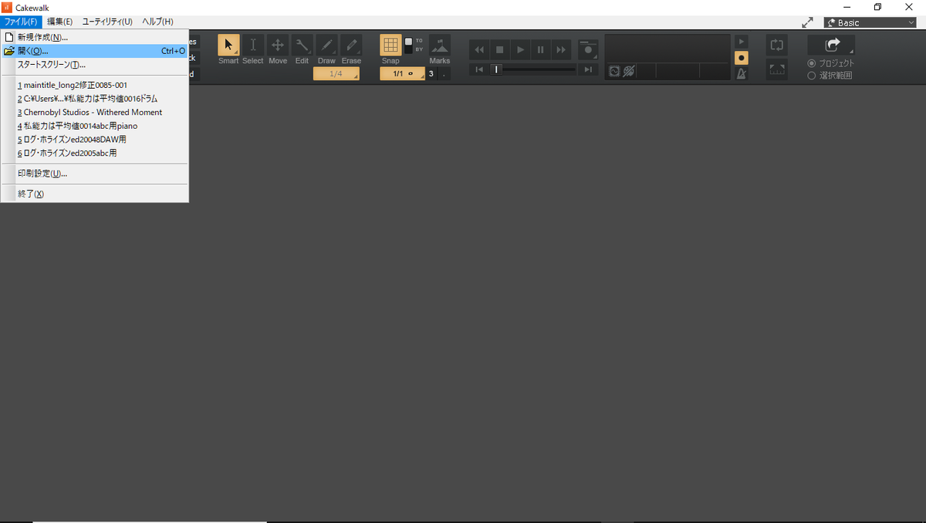The image size is (926, 523).
Task: Toggle the metronome icon
Action: coord(742,74)
